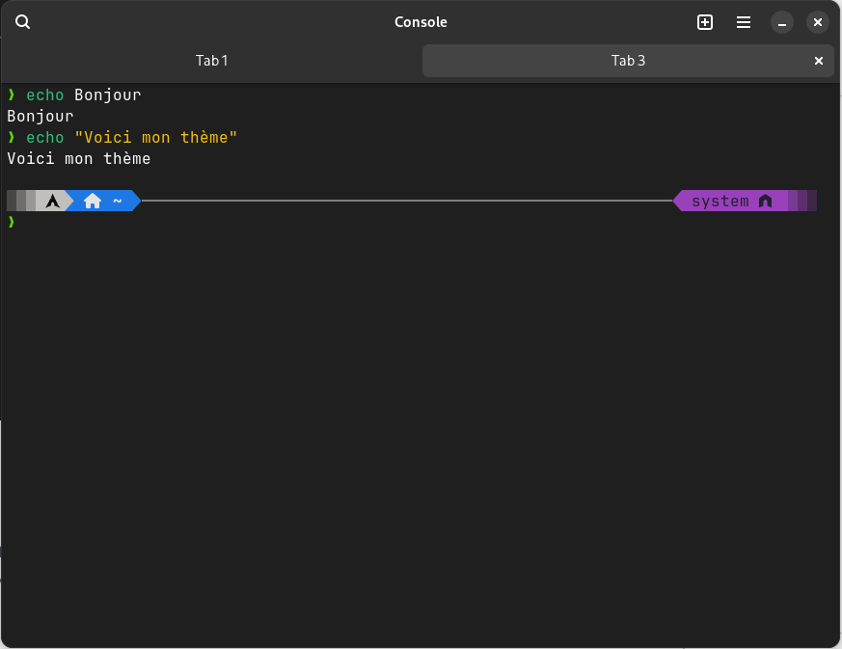Click the 'system' text in purple segment
Viewport: 842px width, 649px height.
click(x=720, y=202)
